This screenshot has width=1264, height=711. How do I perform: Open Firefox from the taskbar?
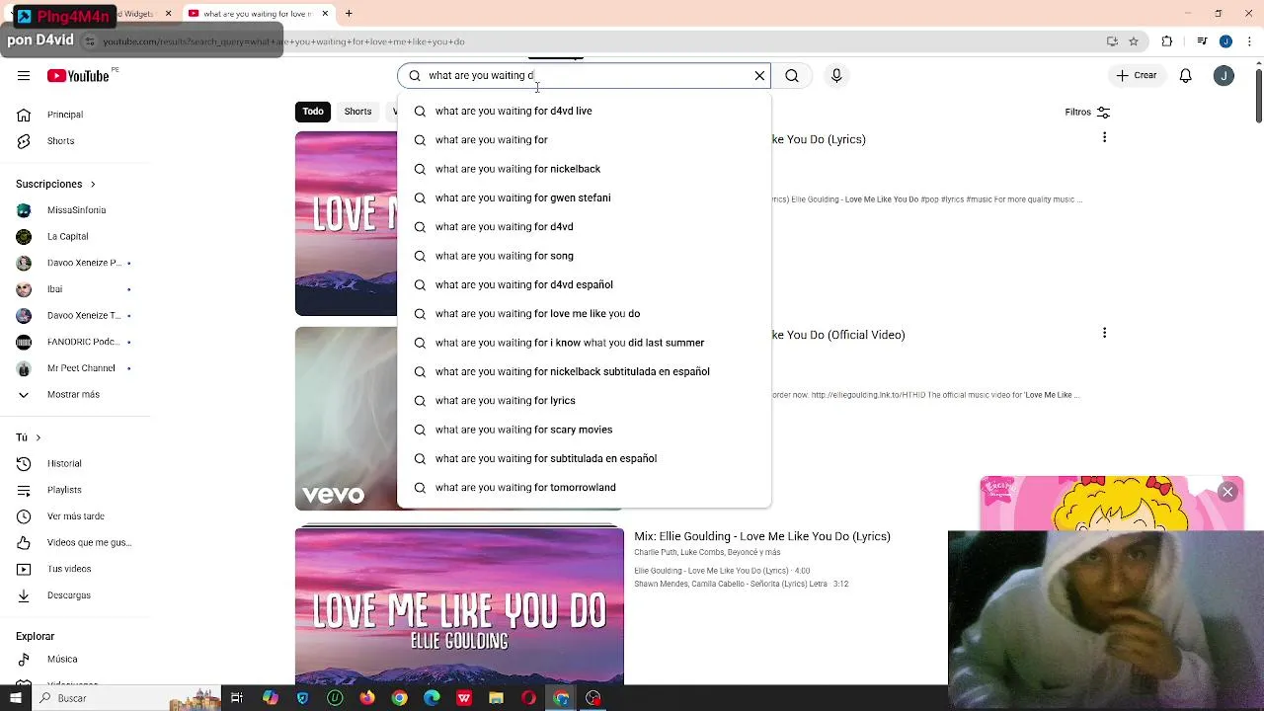(x=367, y=698)
